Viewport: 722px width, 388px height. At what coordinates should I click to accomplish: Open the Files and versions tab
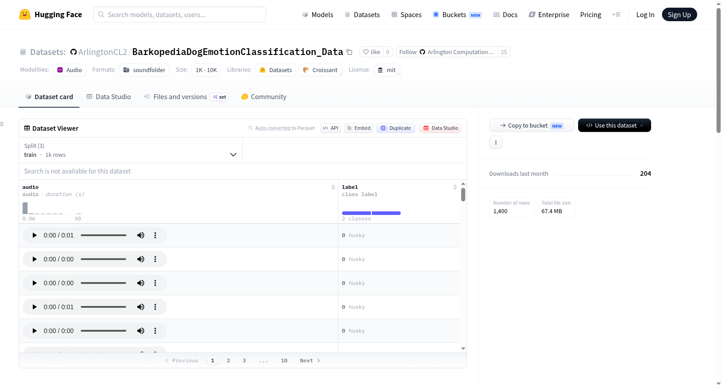(x=186, y=96)
